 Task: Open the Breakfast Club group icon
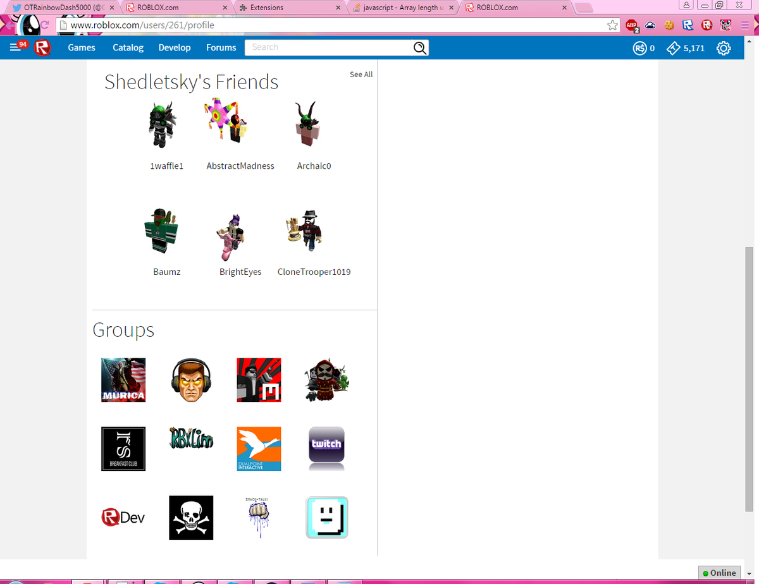(123, 449)
